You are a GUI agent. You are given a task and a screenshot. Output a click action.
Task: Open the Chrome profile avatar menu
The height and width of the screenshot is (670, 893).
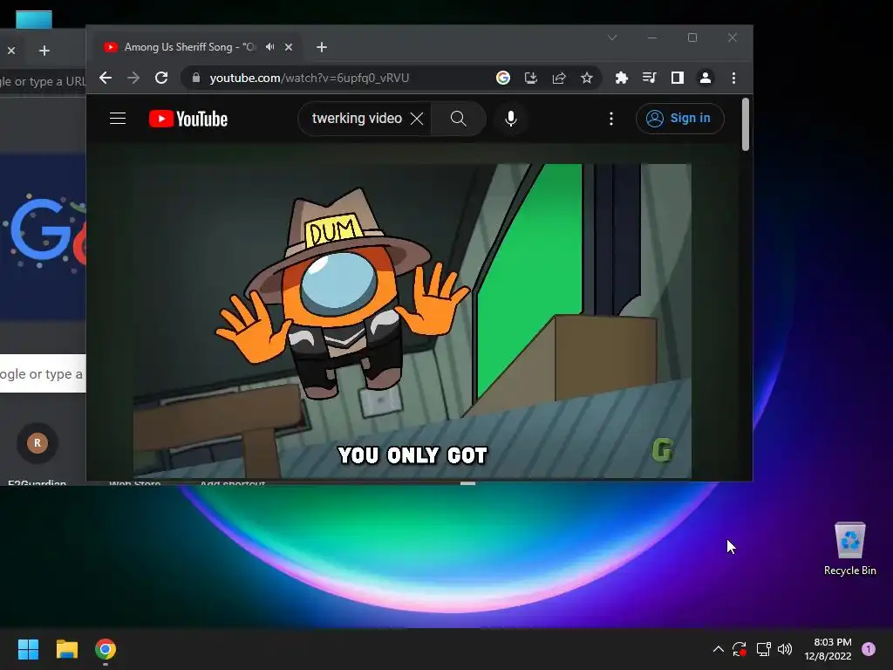(705, 78)
